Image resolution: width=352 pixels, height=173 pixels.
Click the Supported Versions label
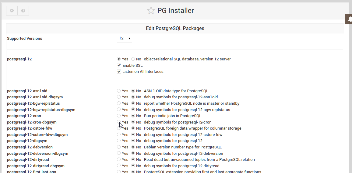(24, 38)
